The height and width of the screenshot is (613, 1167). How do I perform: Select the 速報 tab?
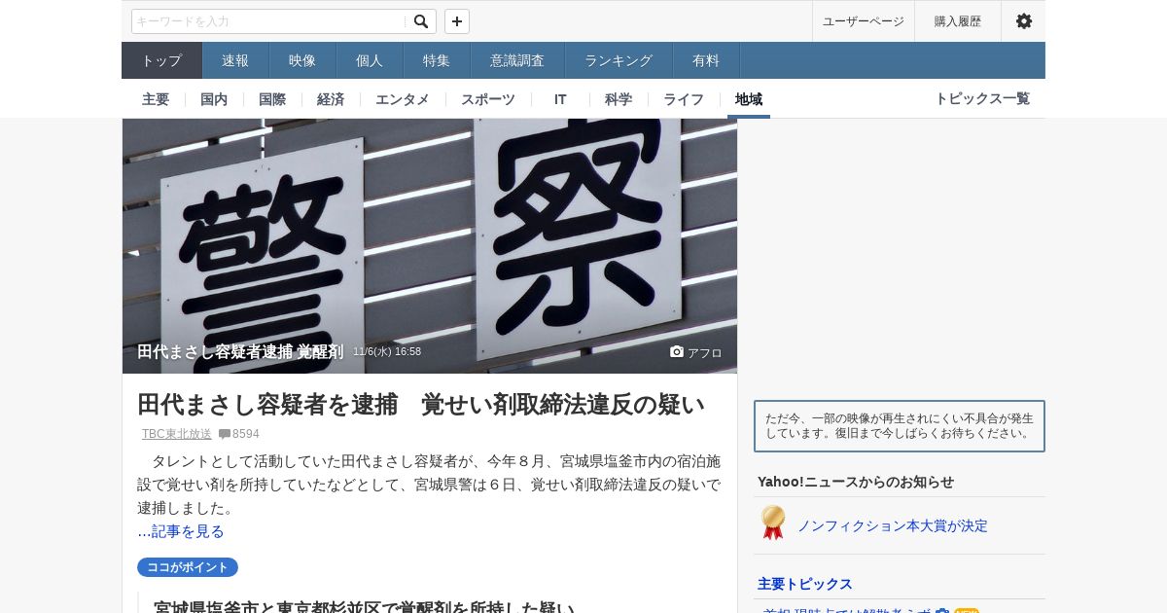(235, 60)
